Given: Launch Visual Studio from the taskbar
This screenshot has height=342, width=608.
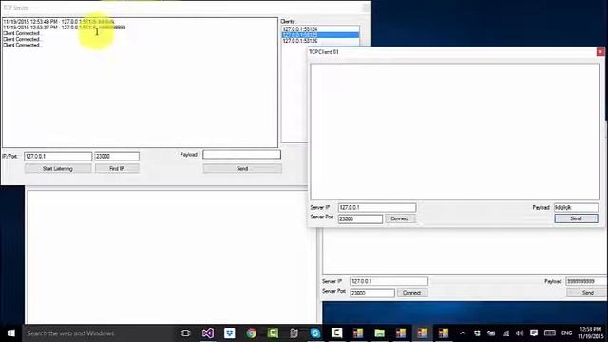Looking at the screenshot, I should [208, 333].
